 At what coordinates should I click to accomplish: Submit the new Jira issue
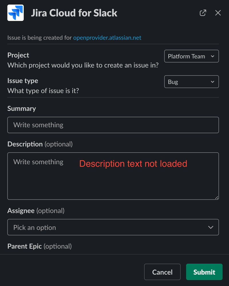pyautogui.click(x=204, y=272)
